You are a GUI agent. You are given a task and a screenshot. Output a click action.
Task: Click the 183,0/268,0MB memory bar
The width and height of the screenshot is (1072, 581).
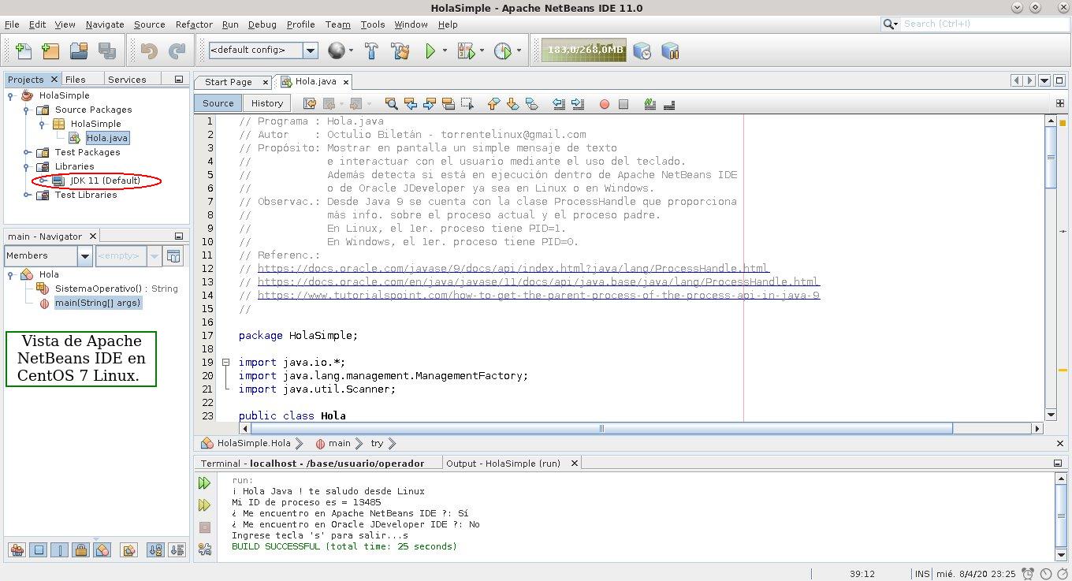coord(584,50)
